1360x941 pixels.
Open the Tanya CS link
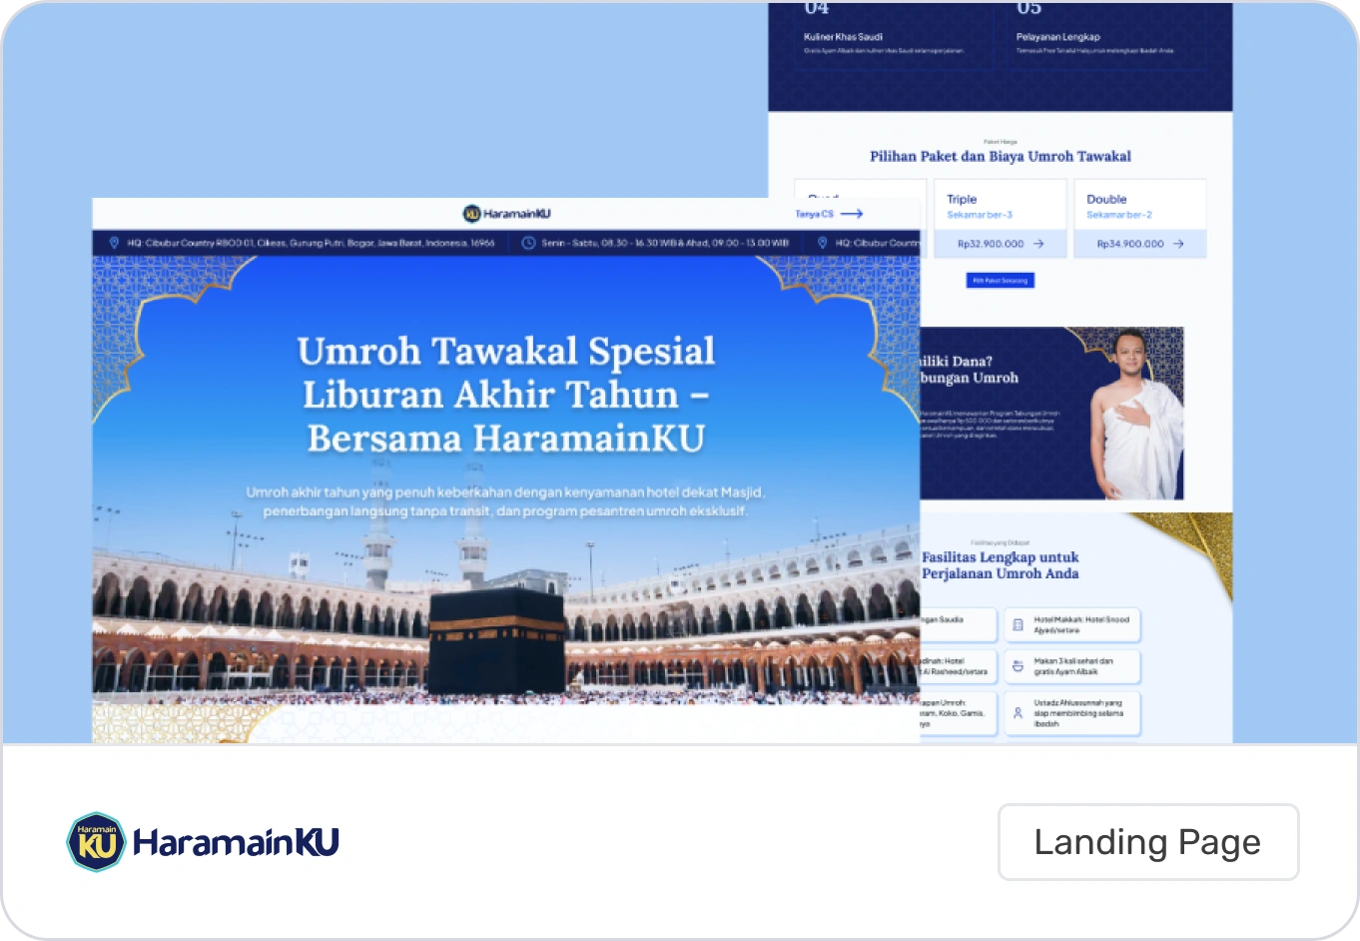coord(829,214)
